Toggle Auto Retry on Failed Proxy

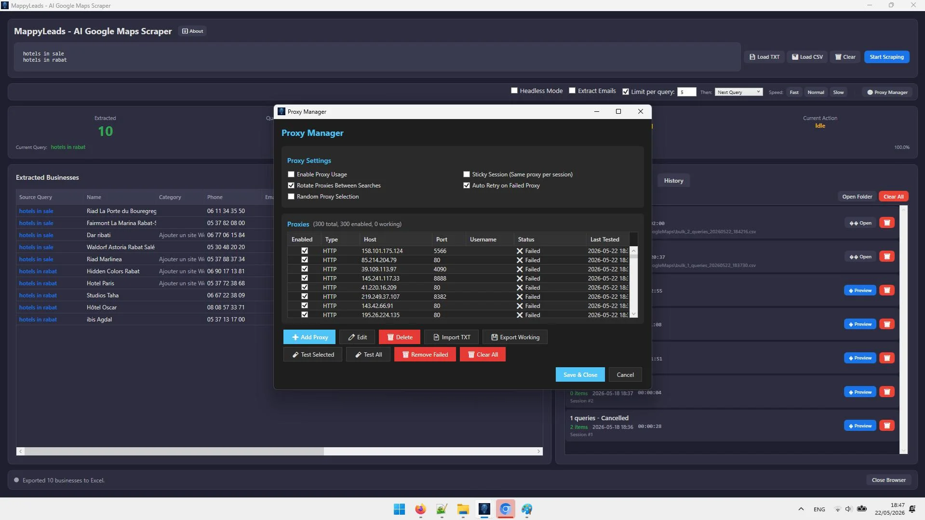[467, 185]
